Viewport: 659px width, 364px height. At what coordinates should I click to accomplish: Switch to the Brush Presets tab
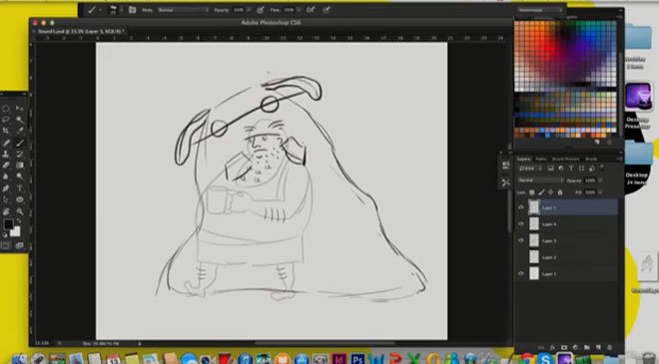pyautogui.click(x=566, y=160)
